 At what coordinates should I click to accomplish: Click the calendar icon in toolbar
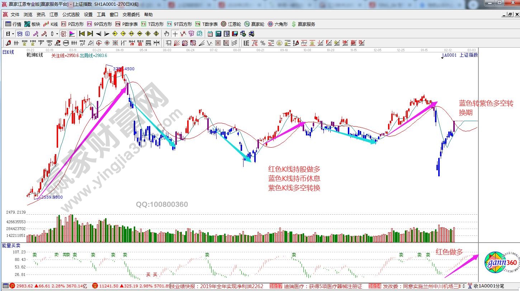point(210,34)
